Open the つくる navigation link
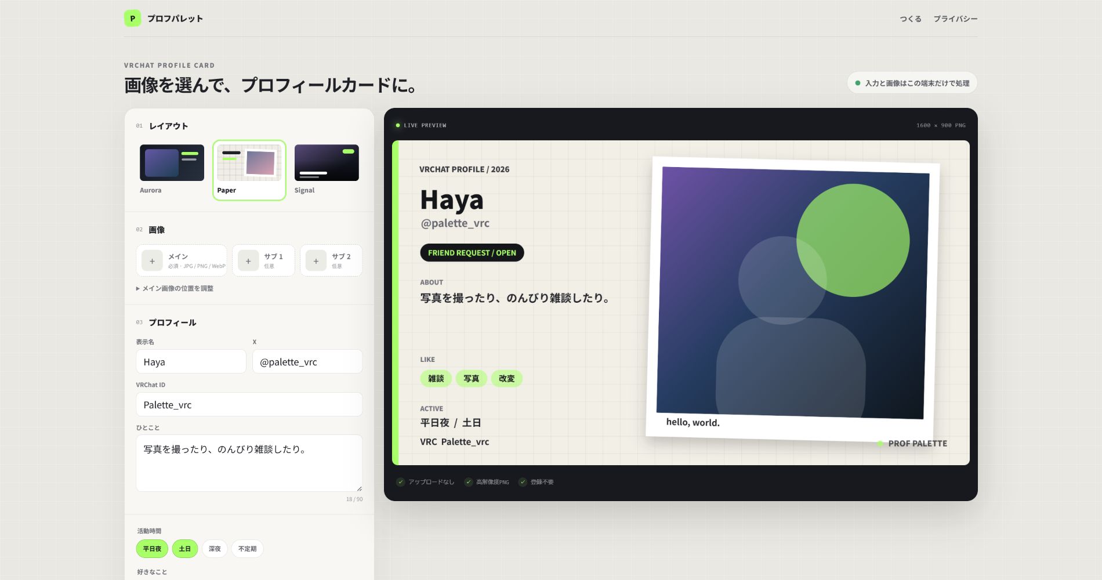1102x580 pixels. [910, 19]
